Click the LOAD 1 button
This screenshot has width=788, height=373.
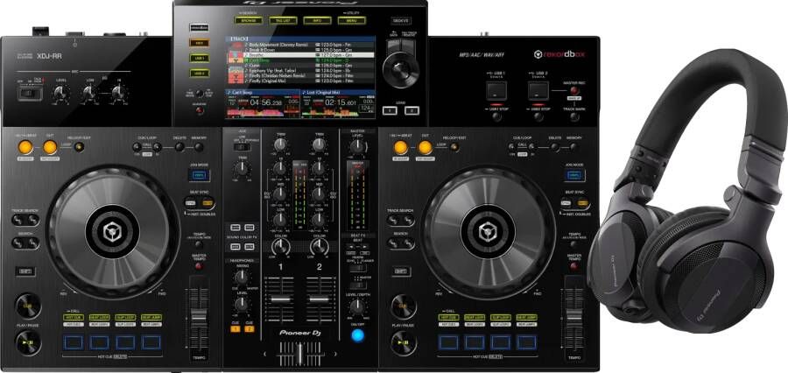(x=390, y=110)
